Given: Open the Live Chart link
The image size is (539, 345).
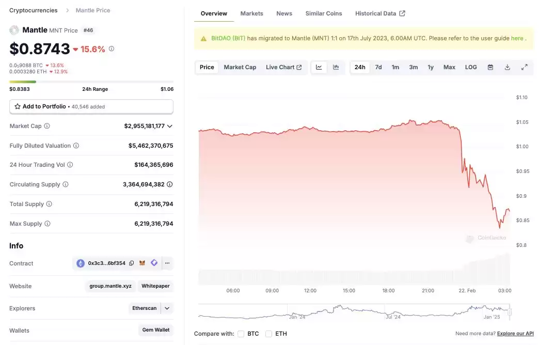Looking at the screenshot, I should point(283,67).
